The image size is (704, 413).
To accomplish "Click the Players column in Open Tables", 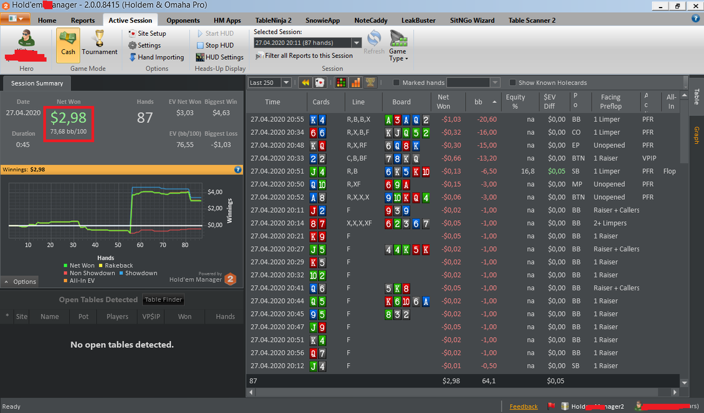I will pos(117,316).
